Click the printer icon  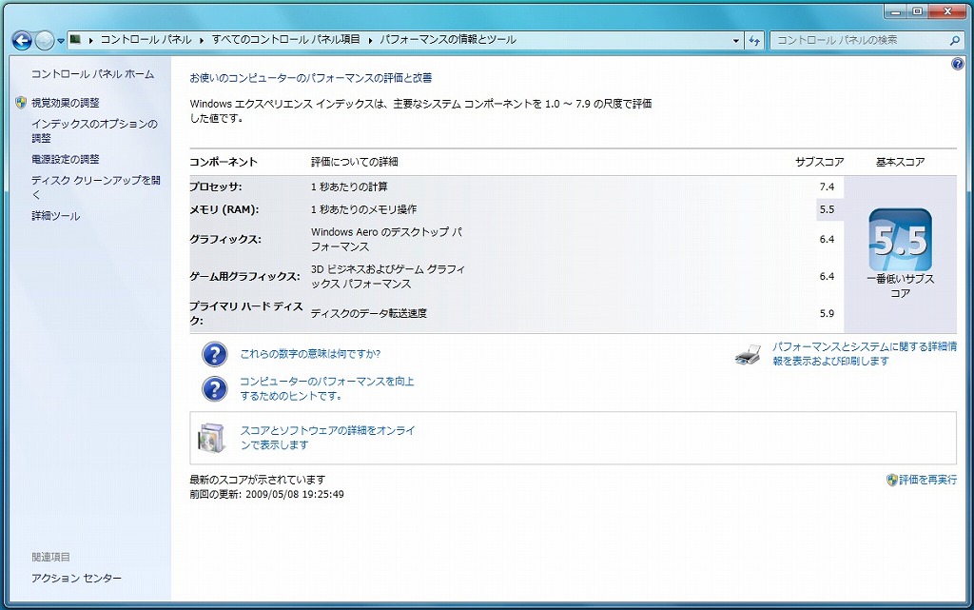pos(748,354)
